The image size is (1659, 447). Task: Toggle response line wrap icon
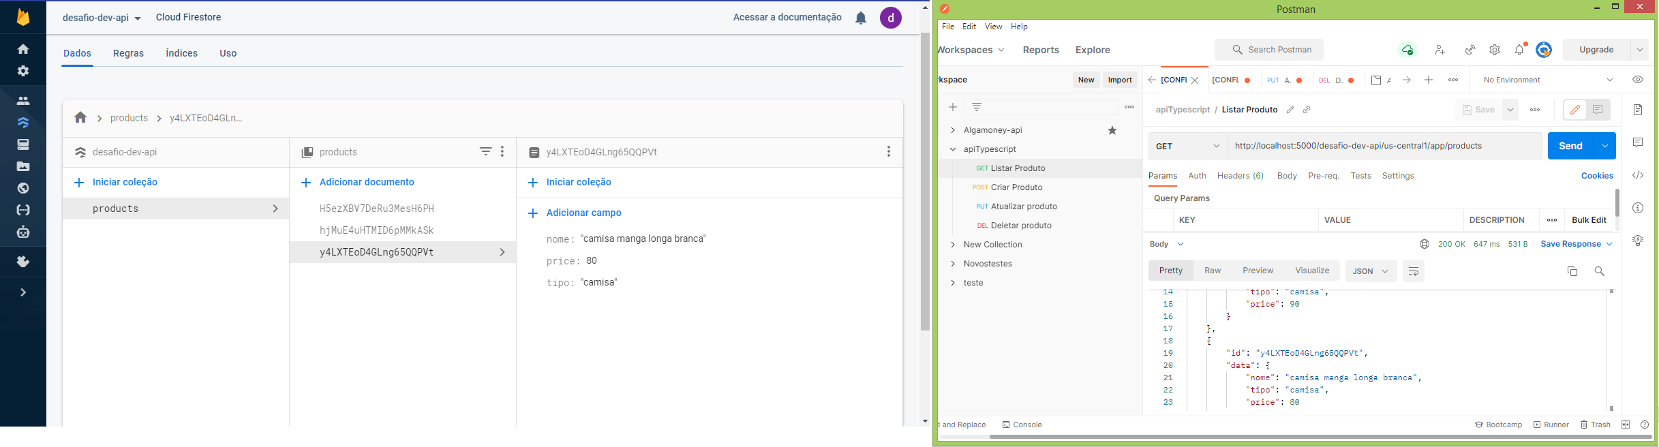point(1414,271)
